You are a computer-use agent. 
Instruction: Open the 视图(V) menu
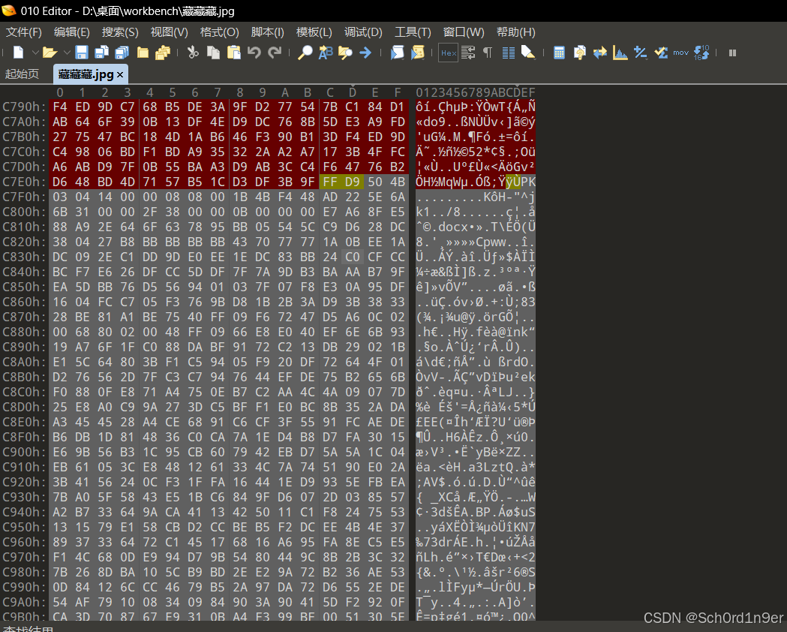(x=169, y=32)
